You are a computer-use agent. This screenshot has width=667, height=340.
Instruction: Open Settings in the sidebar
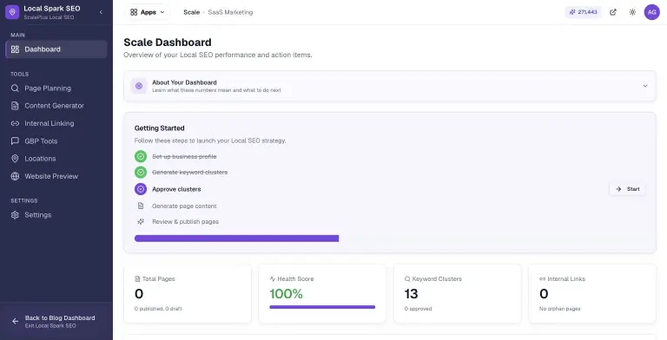click(x=56, y=215)
